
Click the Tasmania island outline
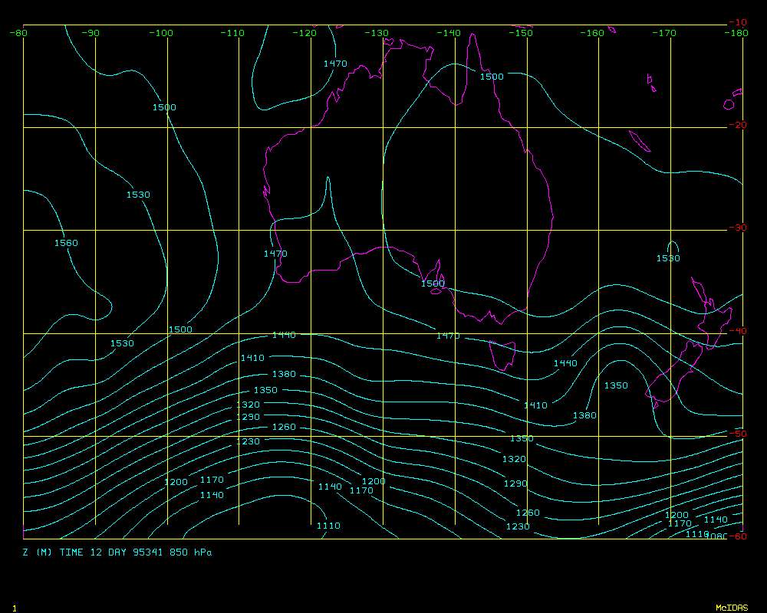click(502, 356)
